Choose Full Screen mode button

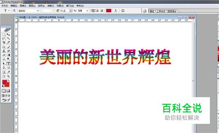tap(9, 95)
